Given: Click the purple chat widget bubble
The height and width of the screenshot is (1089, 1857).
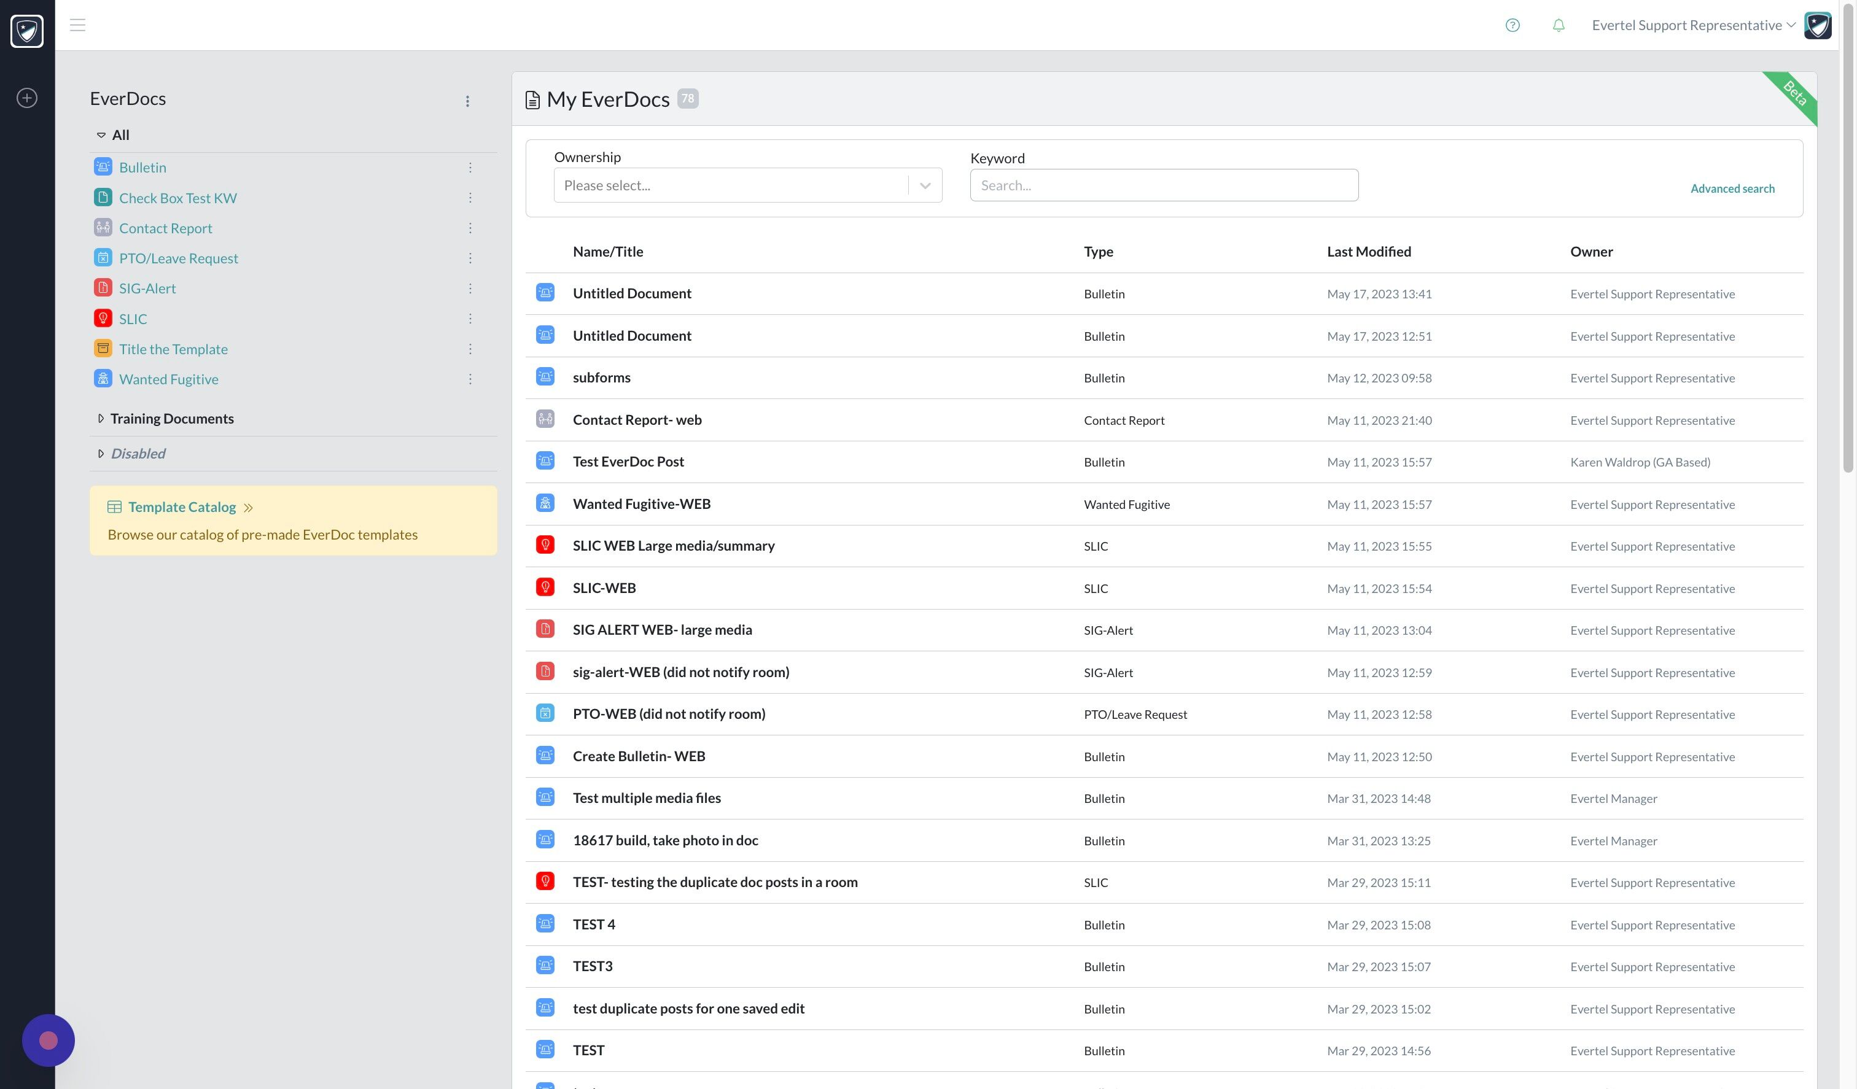Looking at the screenshot, I should coord(49,1040).
